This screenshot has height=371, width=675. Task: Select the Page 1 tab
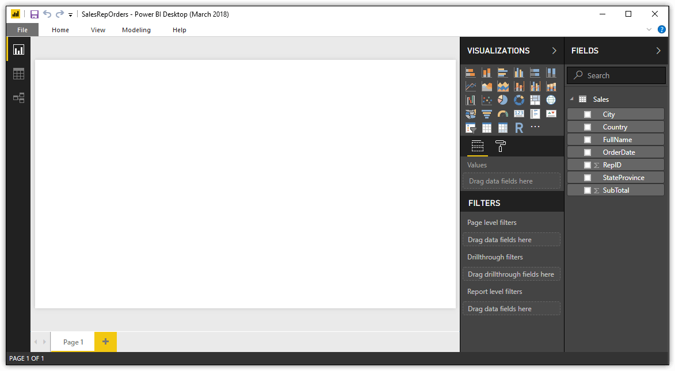click(73, 342)
